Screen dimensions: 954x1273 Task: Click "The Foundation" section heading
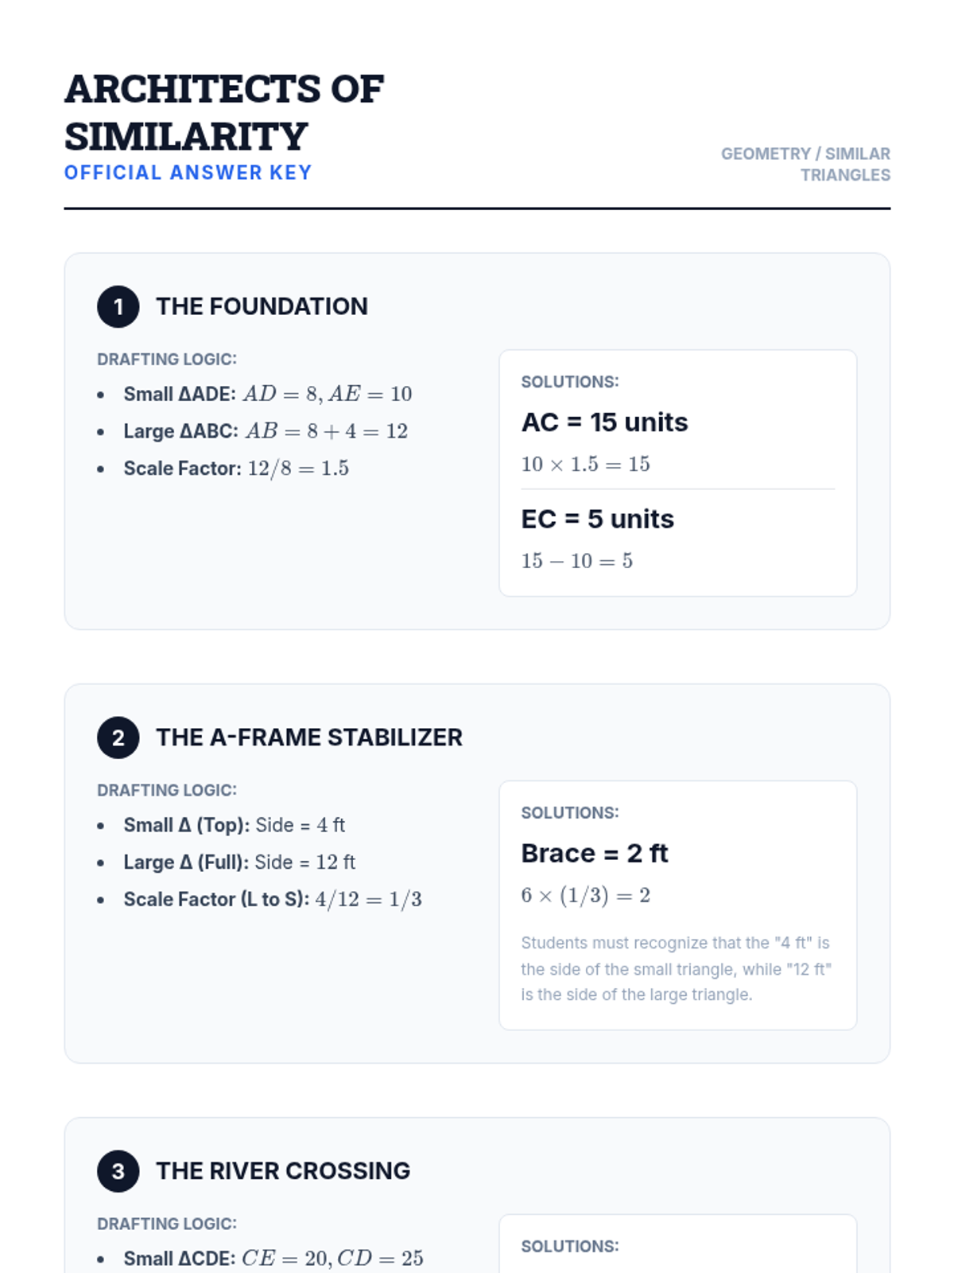(262, 306)
